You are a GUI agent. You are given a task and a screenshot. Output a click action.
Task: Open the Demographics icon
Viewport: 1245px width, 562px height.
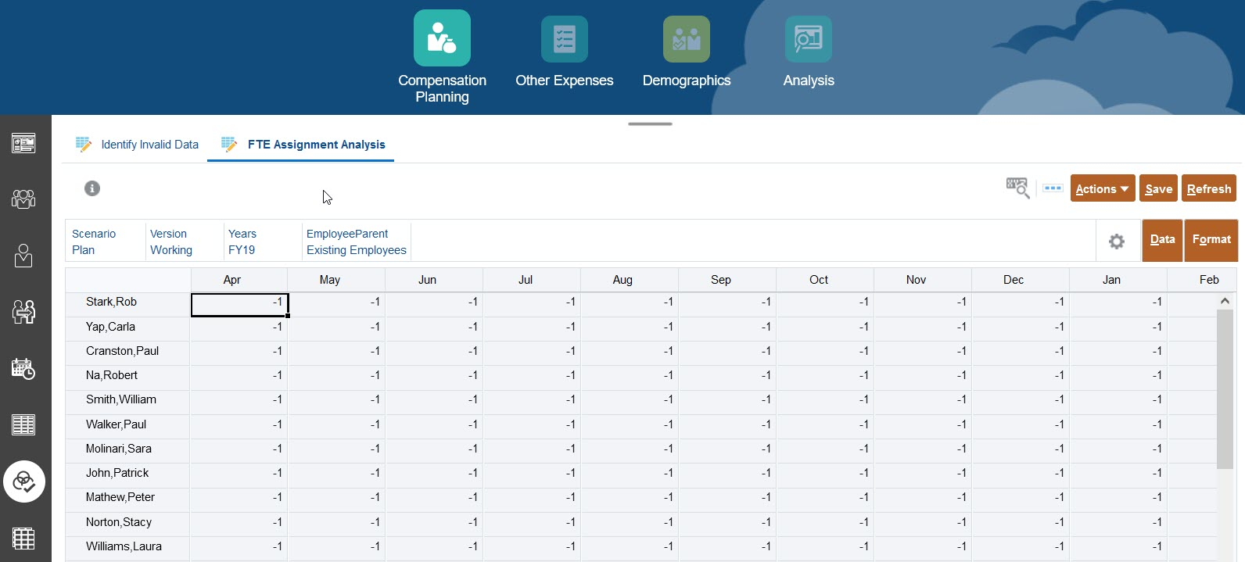(686, 39)
